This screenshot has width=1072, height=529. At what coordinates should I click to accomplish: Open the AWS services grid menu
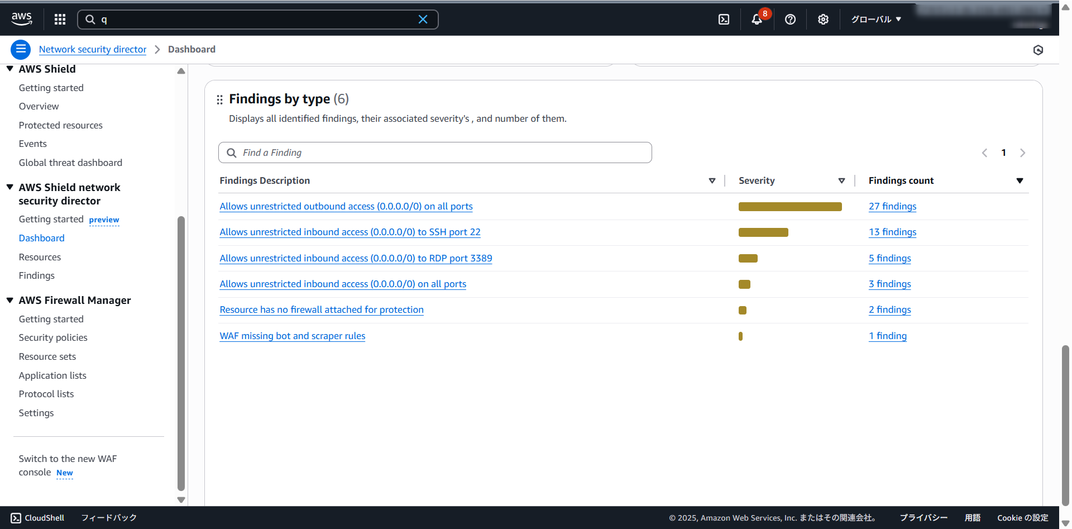60,20
